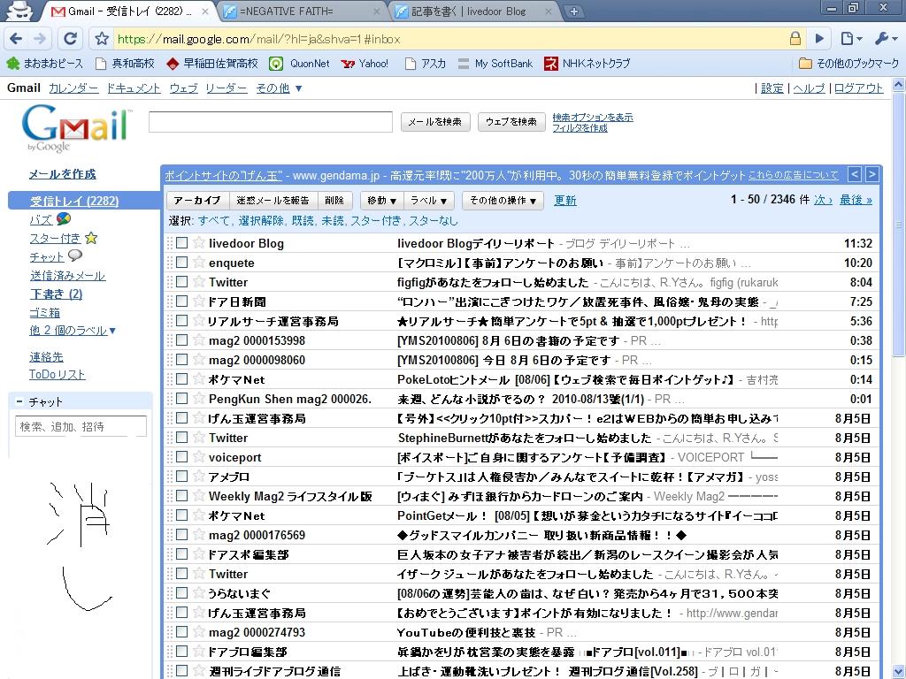Check the リアルサーチ運営事務局 message checkbox
906x679 pixels.
click(182, 320)
